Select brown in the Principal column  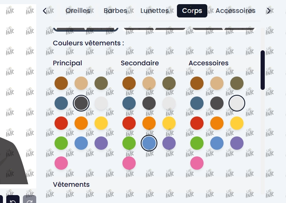point(61,83)
